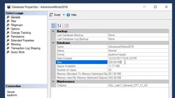Open the General page

pos(15,17)
